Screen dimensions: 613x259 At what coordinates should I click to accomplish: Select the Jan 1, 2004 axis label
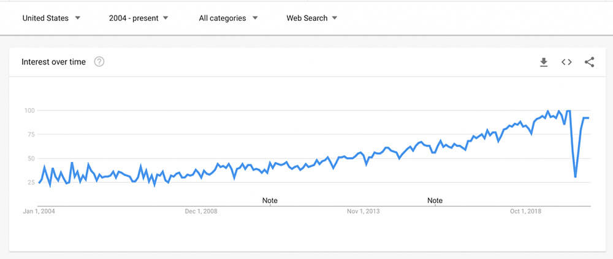tap(39, 212)
